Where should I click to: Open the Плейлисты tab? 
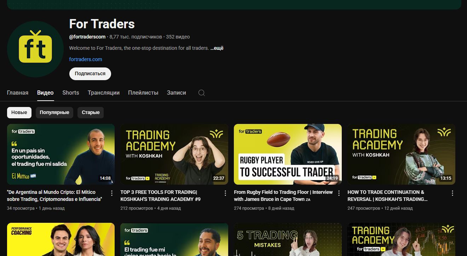click(x=143, y=93)
